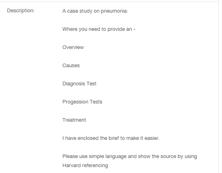Click the word 'referencing'

[95, 165]
